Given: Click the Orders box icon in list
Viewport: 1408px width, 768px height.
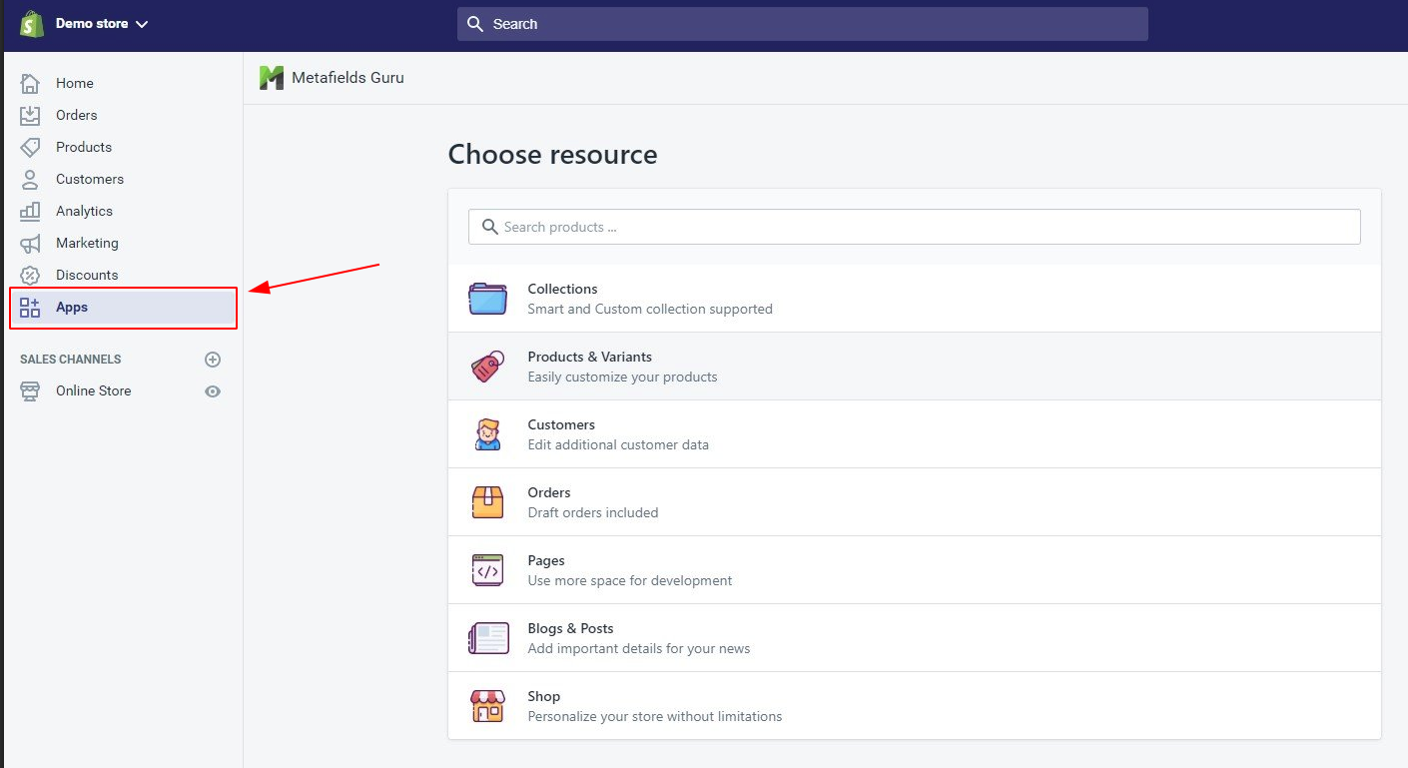Looking at the screenshot, I should 487,502.
